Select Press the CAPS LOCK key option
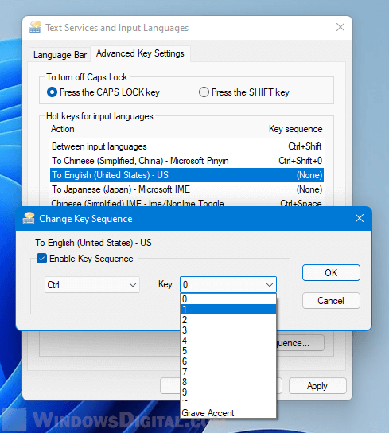Screen dimensions: 389x433 [103, 92]
